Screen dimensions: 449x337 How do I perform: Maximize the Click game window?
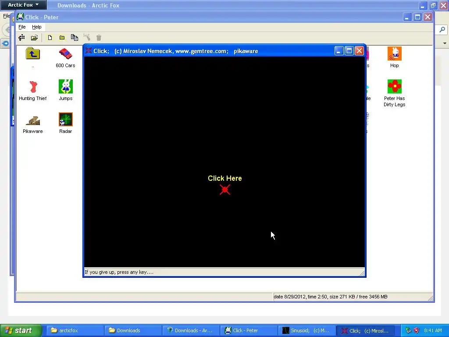point(349,51)
